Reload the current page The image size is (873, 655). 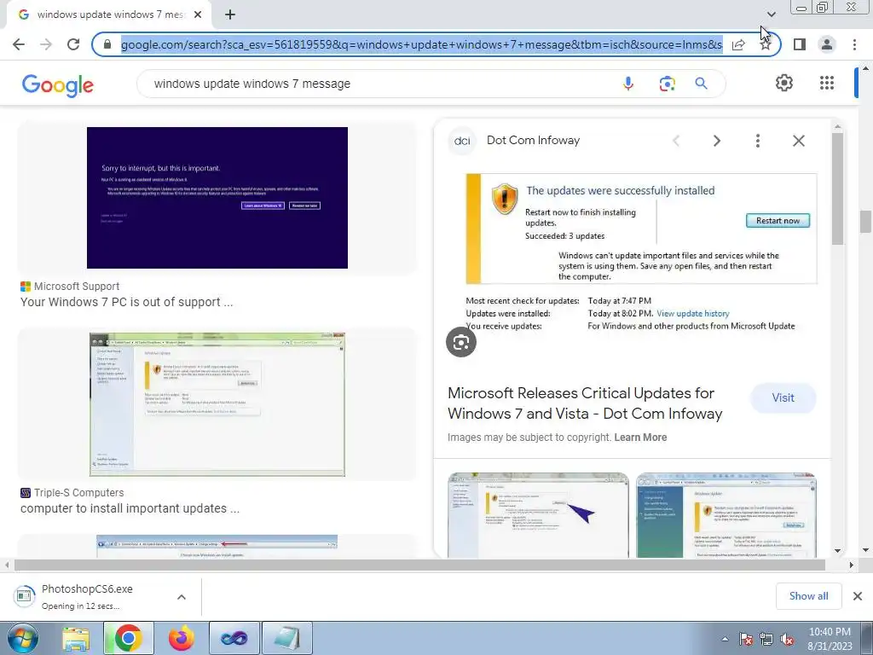tap(73, 44)
